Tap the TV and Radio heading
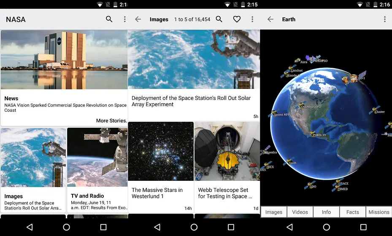Image resolution: width=392 pixels, height=236 pixels. click(x=87, y=196)
